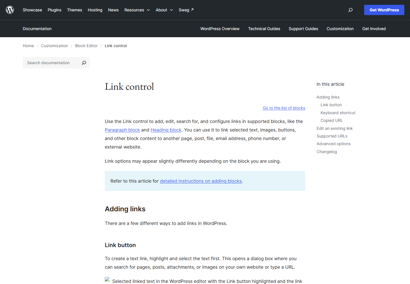Image resolution: width=410 pixels, height=284 pixels.
Task: Open the Hosting menu item
Action: point(95,10)
